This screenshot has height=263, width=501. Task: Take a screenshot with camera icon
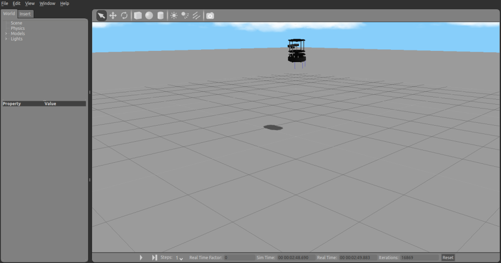click(x=210, y=16)
